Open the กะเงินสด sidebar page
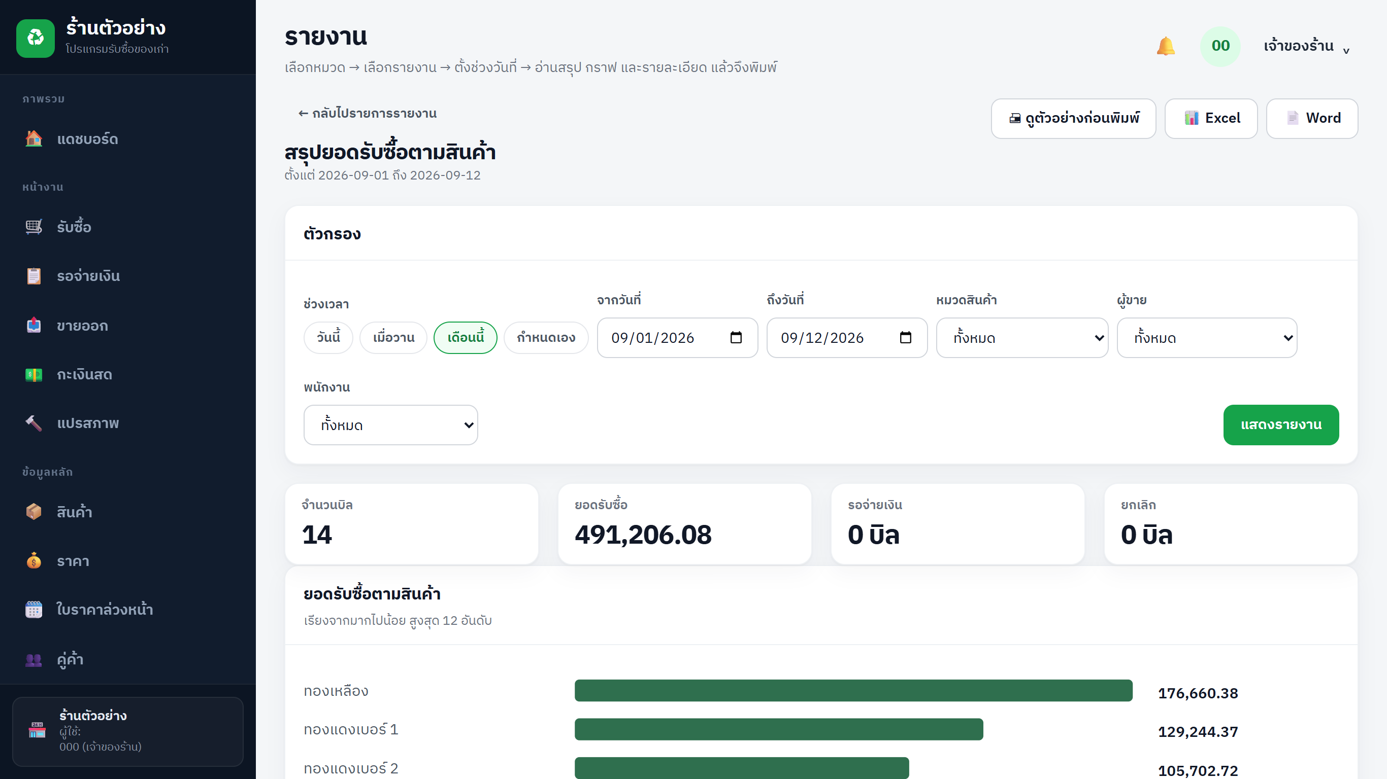The image size is (1387, 779). tap(127, 374)
